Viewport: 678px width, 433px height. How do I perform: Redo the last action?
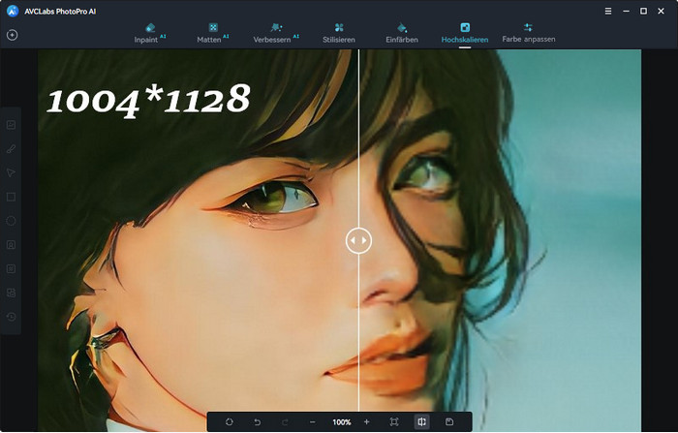[285, 421]
